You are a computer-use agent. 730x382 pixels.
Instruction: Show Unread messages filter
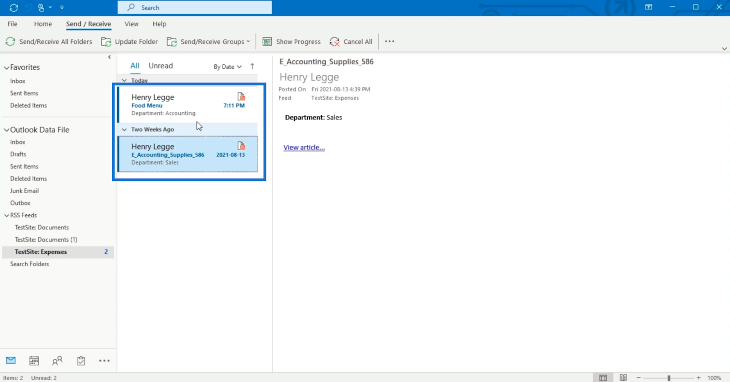(x=161, y=66)
